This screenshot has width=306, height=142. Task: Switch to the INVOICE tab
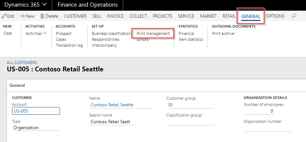coord(115,16)
